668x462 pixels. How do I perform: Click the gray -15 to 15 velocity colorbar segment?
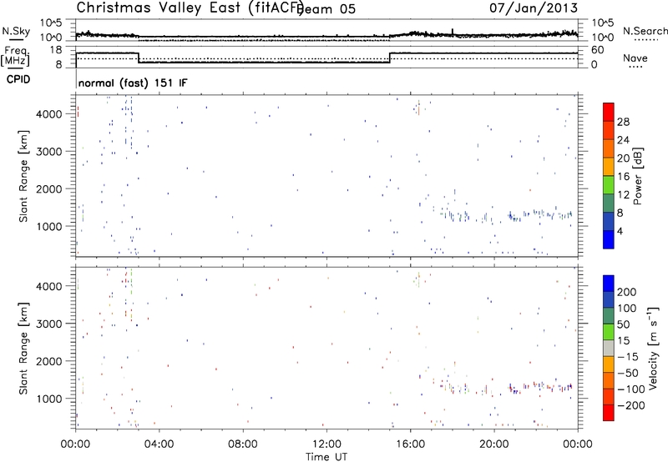click(x=609, y=348)
